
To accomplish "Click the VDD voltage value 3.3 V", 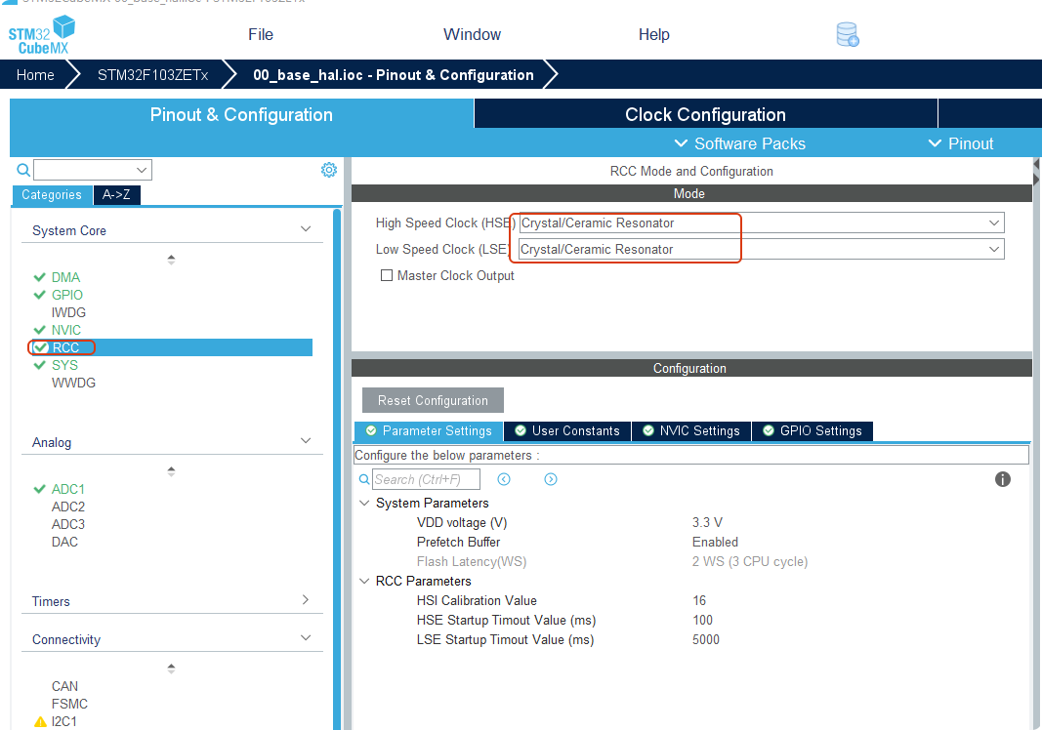I will 707,523.
